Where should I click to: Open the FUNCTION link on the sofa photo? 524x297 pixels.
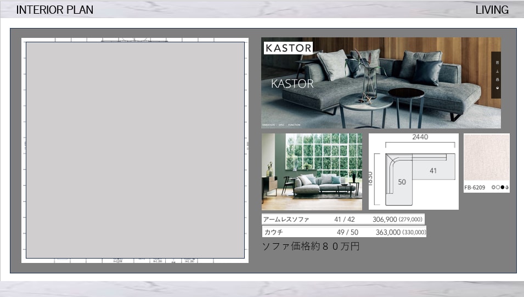coord(294,125)
